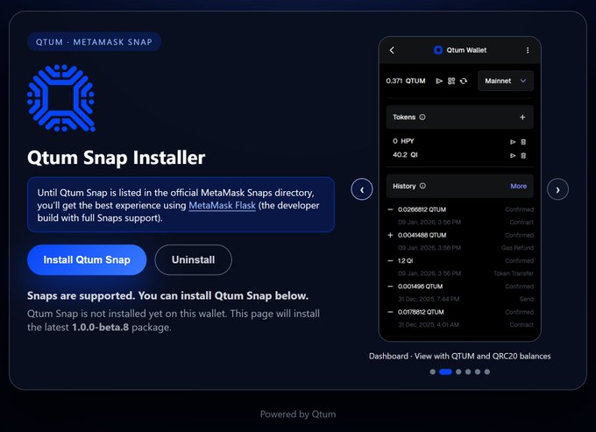Delete the HPY token using trash icon
The height and width of the screenshot is (432, 596).
523,141
